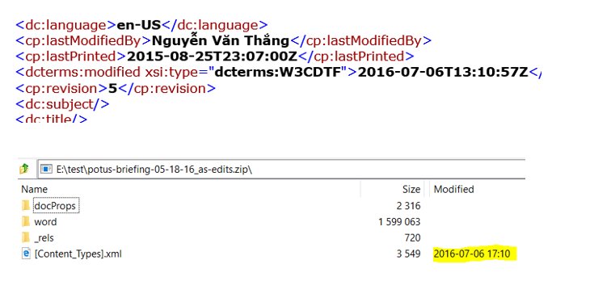Click the 3 549 size value
611x302 pixels.
(x=408, y=254)
